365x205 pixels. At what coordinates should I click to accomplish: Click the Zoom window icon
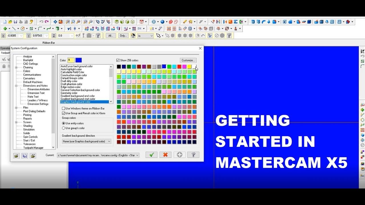tap(68, 22)
